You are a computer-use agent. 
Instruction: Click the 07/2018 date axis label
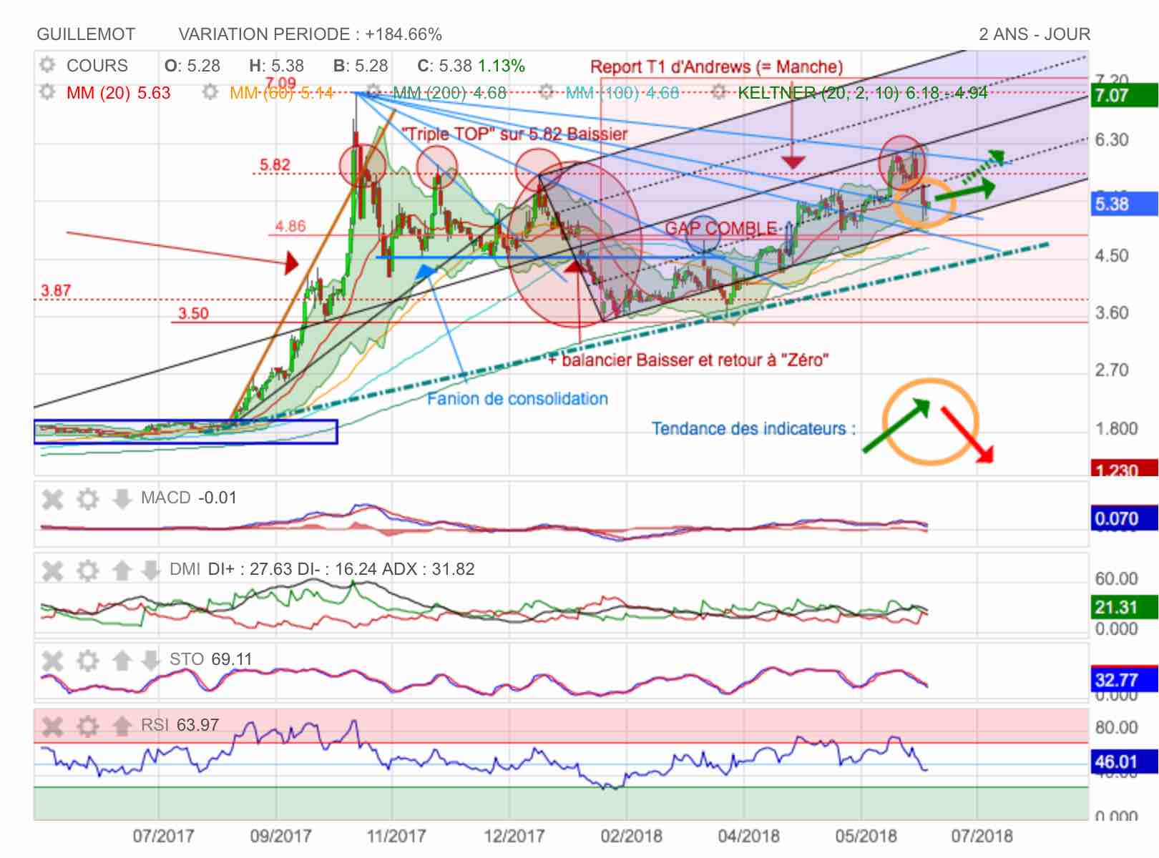point(982,835)
